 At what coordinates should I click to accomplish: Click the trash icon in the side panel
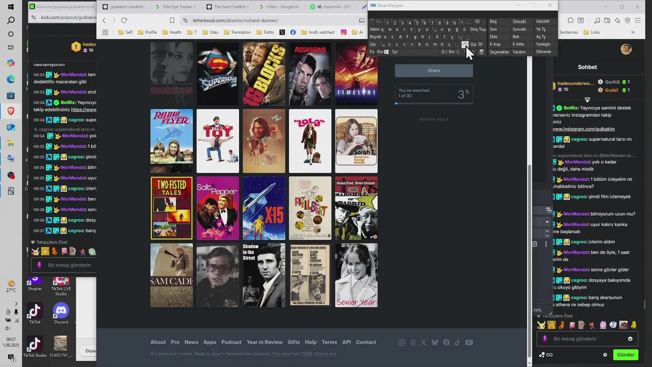pos(535,244)
